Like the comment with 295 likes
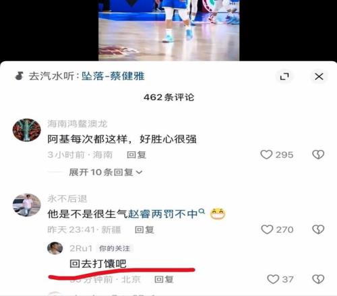This screenshot has height=296, width=337. point(266,155)
